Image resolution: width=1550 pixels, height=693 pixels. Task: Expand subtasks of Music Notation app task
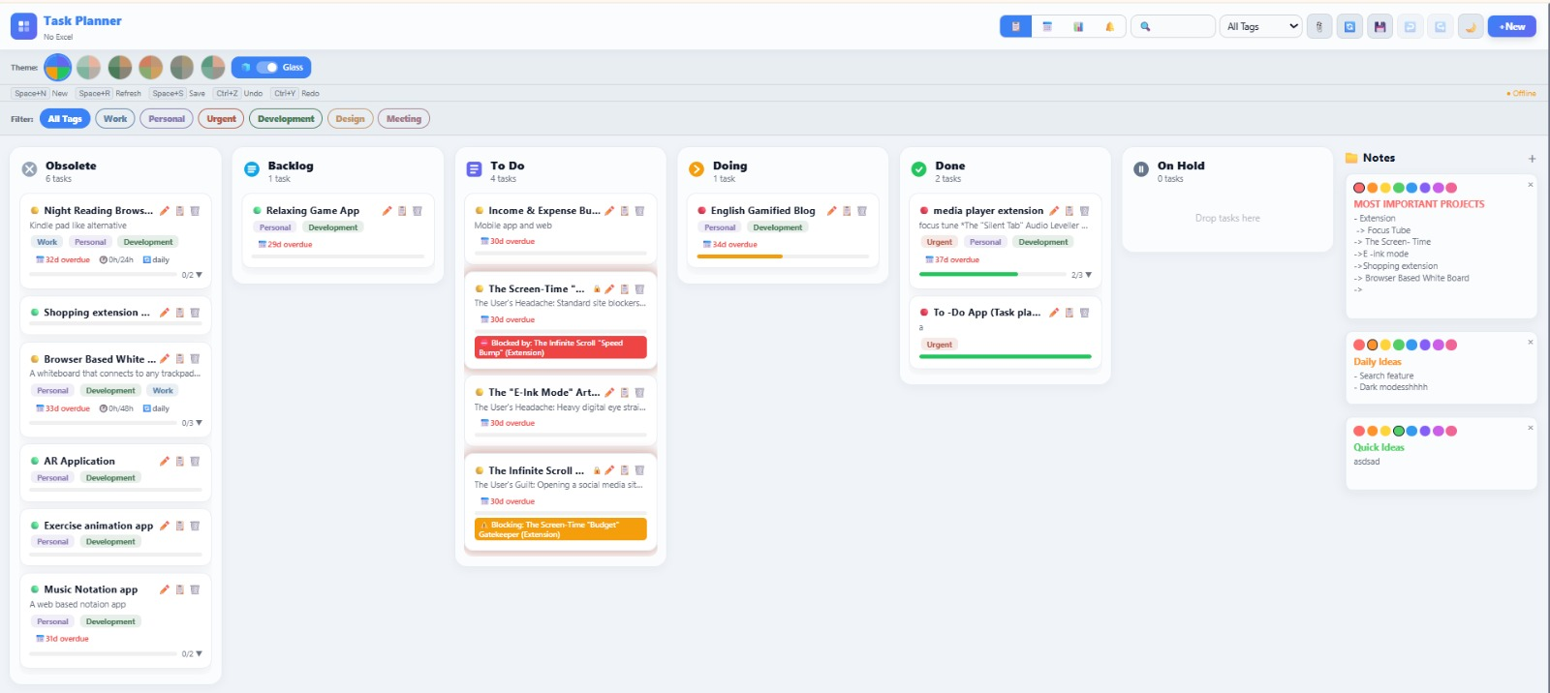click(x=199, y=654)
